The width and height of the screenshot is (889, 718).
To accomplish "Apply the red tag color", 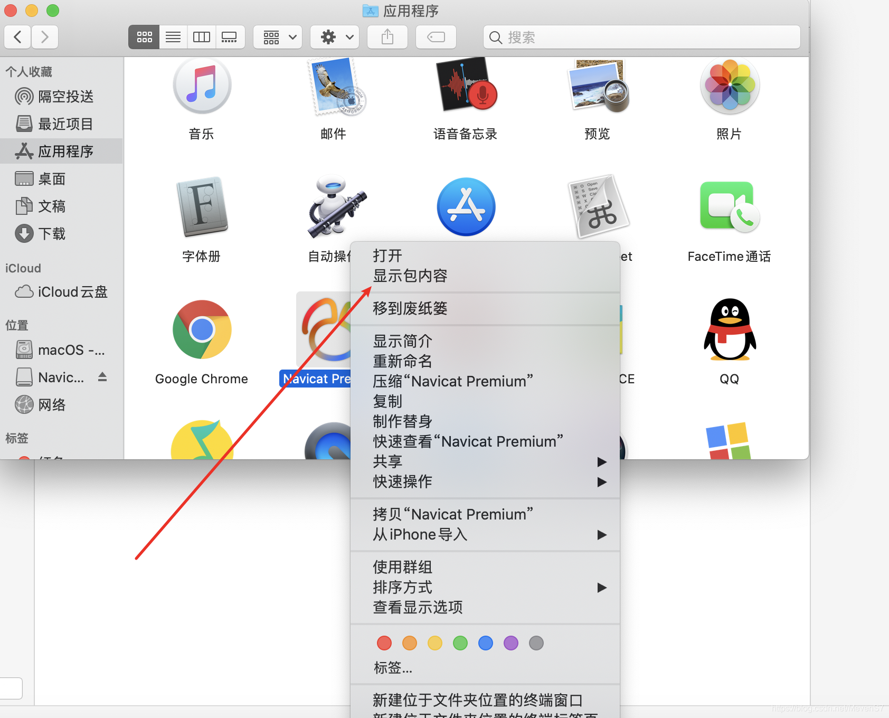I will [384, 643].
